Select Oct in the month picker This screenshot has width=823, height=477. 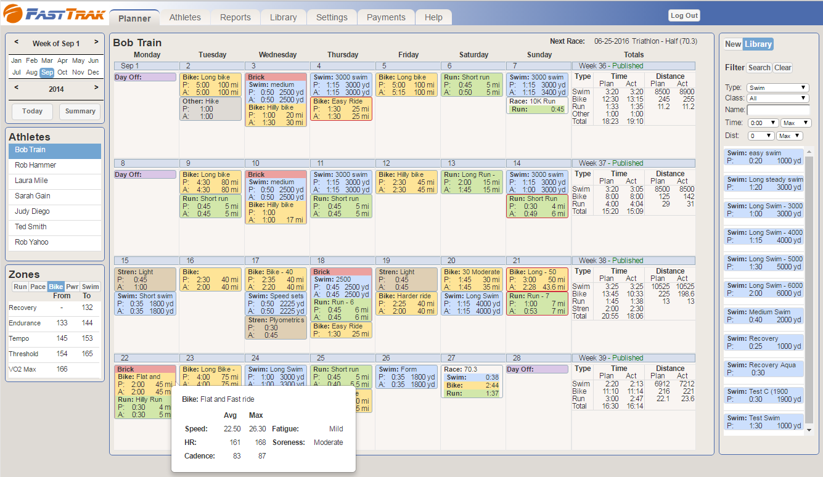click(62, 72)
